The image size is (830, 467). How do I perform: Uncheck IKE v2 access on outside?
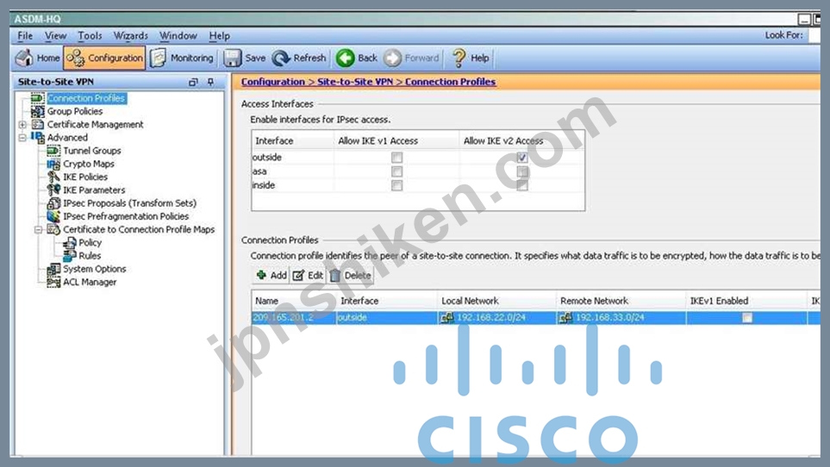522,158
